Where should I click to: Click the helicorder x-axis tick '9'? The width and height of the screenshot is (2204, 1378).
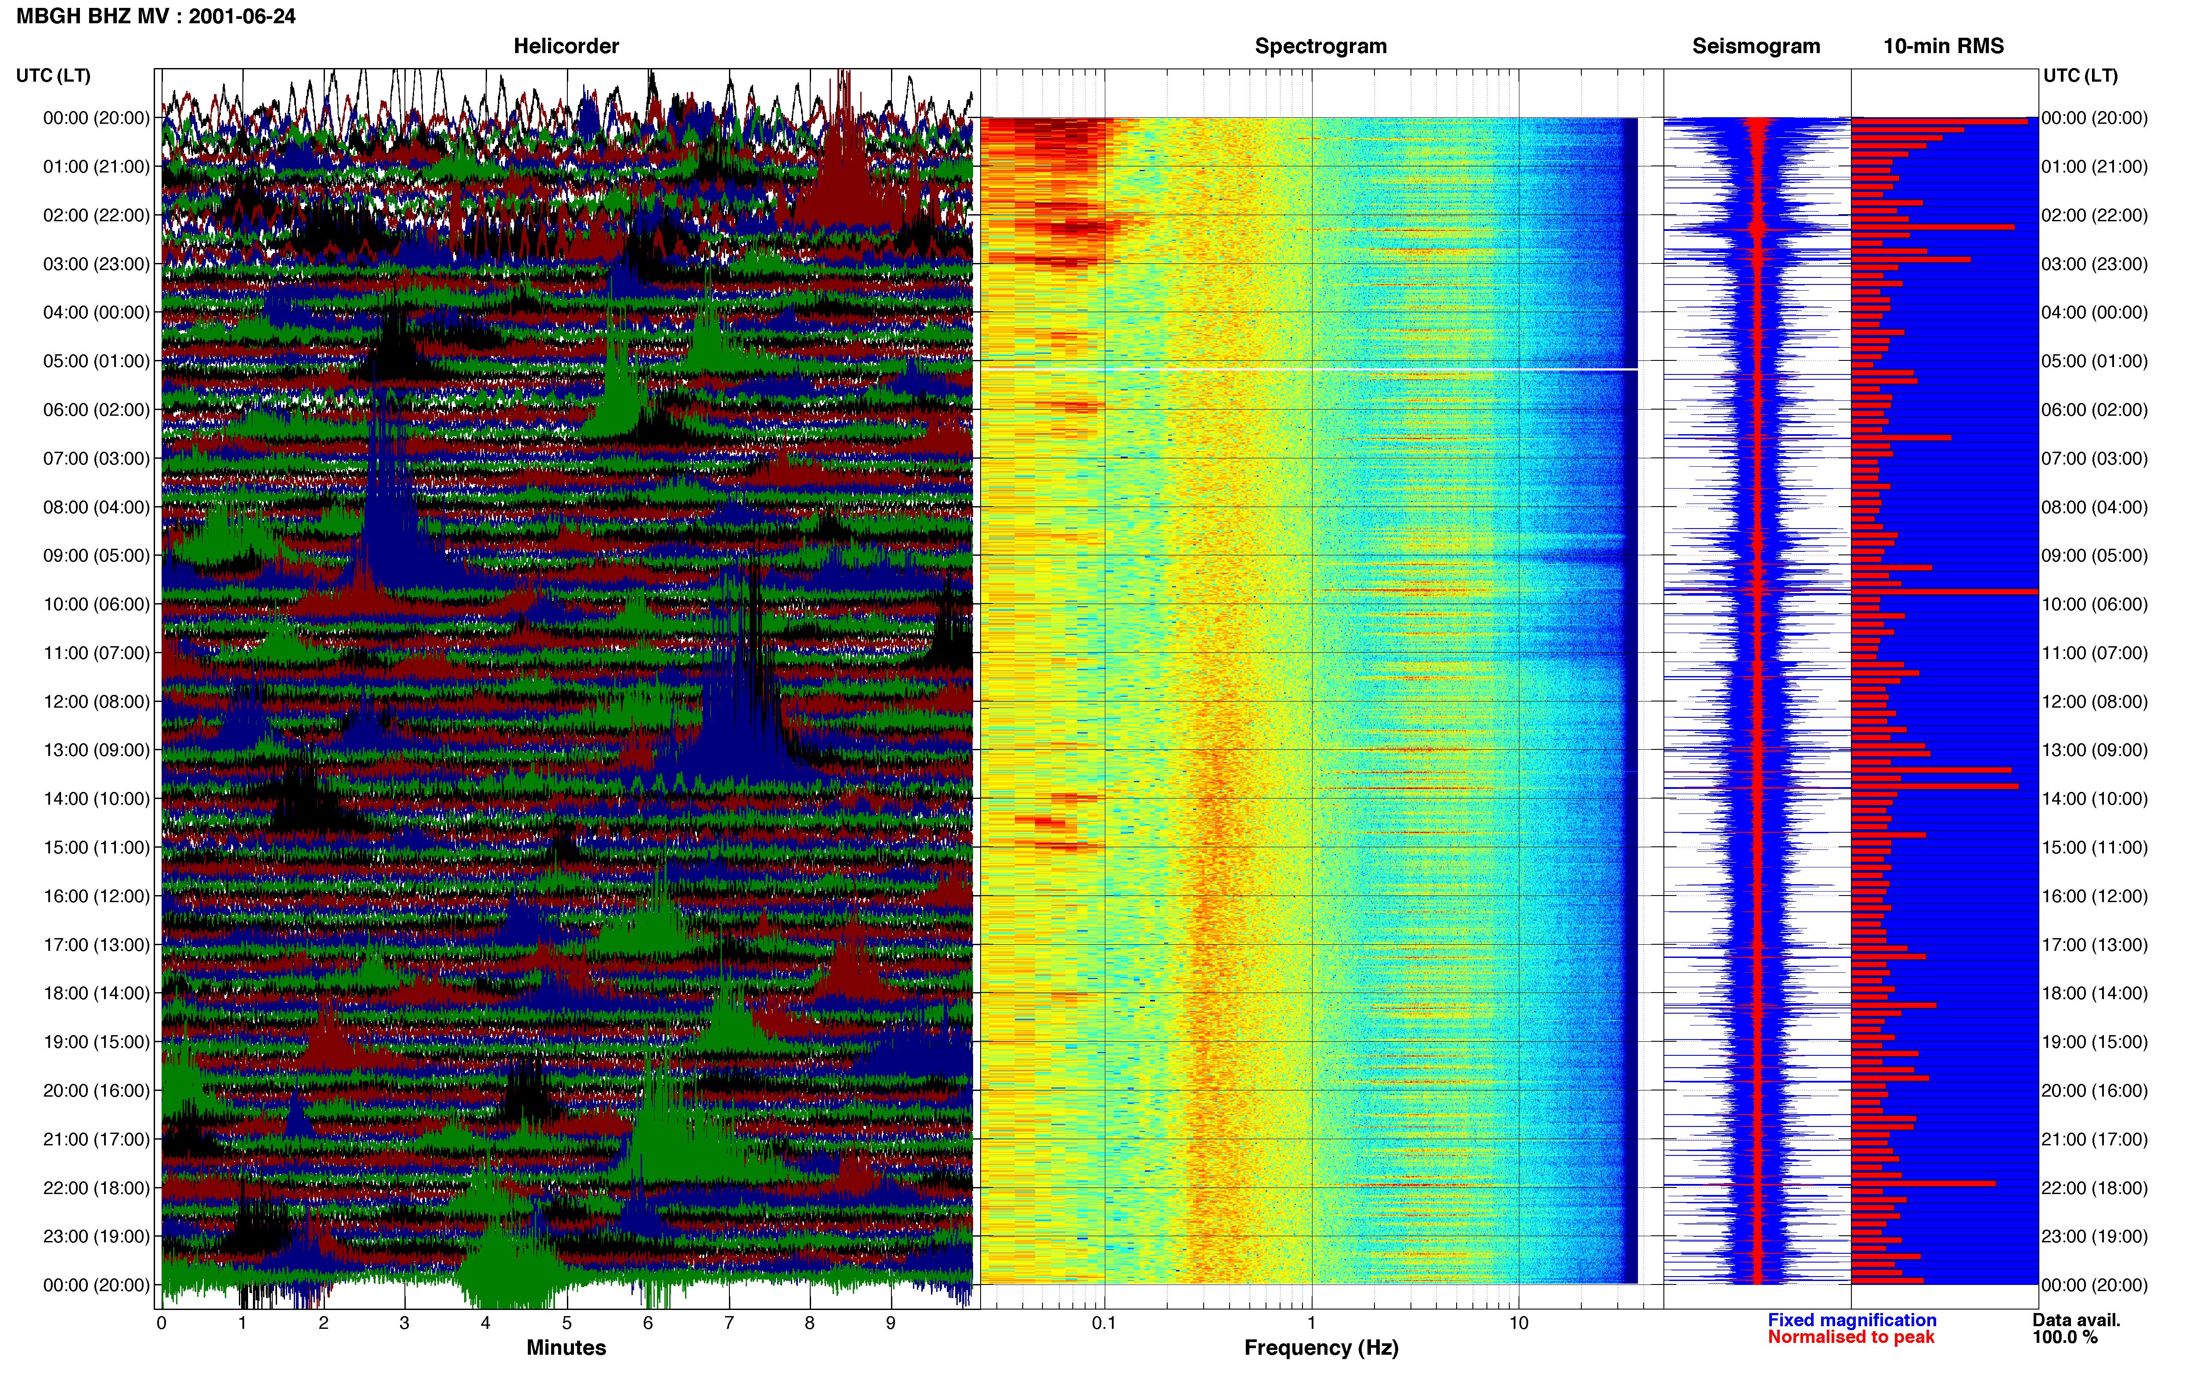[891, 1323]
